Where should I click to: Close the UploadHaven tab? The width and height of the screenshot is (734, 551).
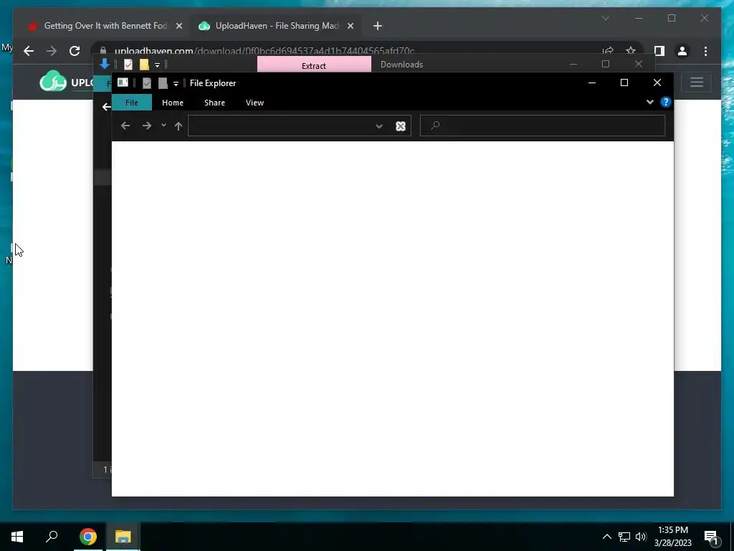[350, 27]
